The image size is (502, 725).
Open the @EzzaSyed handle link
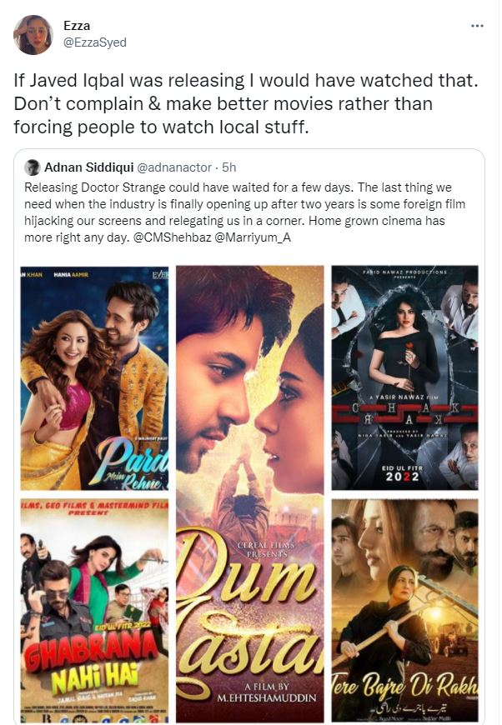coord(95,42)
